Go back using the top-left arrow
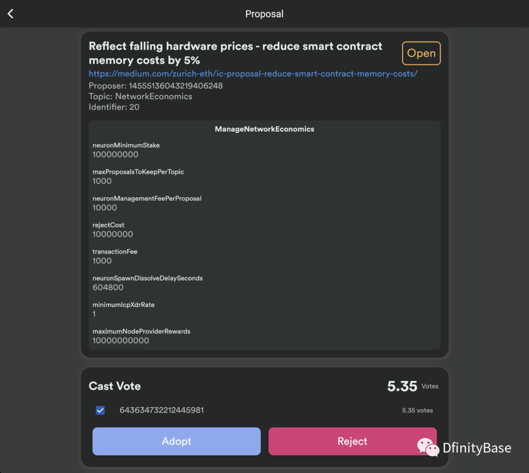 pos(10,14)
